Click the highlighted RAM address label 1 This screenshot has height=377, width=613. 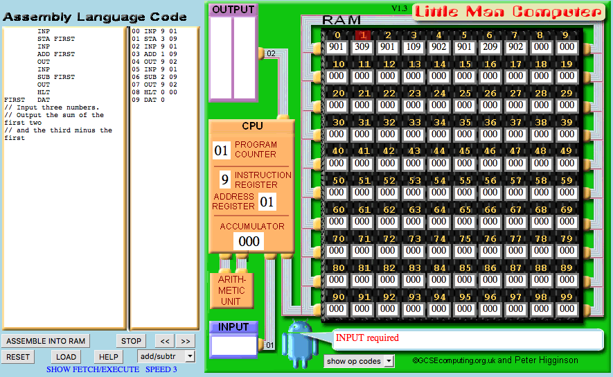pos(363,35)
